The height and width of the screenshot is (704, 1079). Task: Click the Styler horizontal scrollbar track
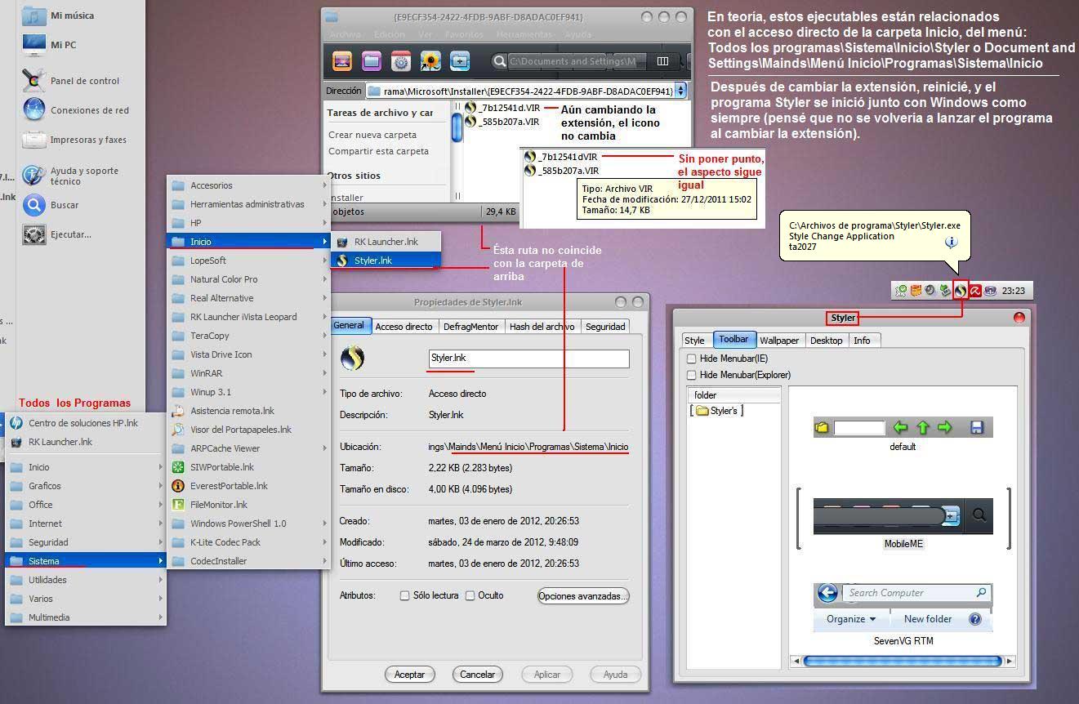pos(903,661)
